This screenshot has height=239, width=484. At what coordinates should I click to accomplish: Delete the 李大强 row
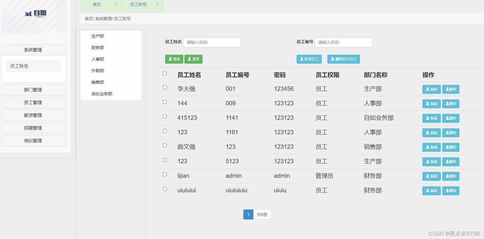451,89
